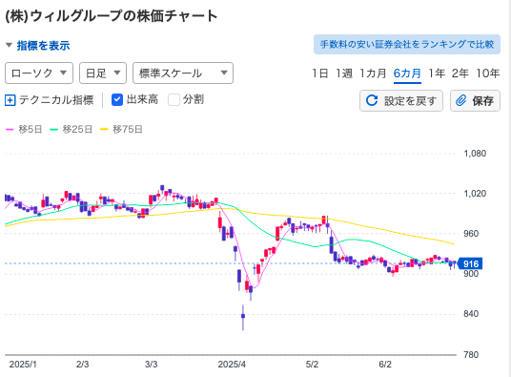Switch to the 1日 range tab
Screen dimensions: 511x377
320,73
